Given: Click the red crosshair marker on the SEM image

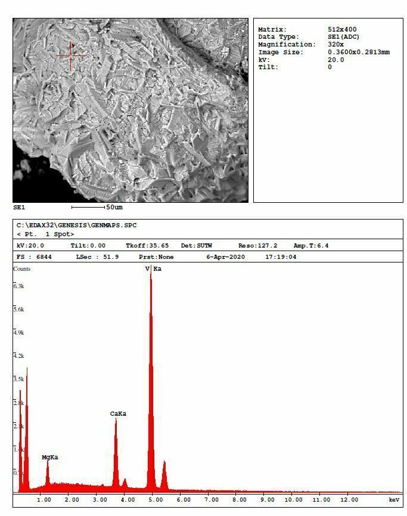Looking at the screenshot, I should coord(71,56).
